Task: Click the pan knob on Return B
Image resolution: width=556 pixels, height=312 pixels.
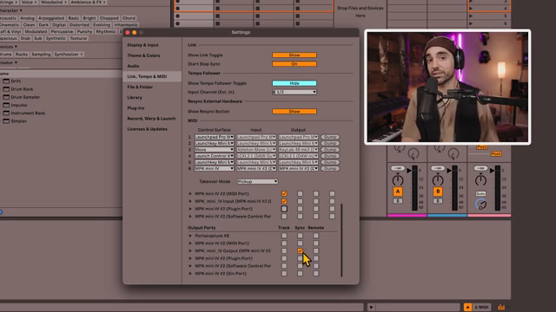Action: pos(438,179)
